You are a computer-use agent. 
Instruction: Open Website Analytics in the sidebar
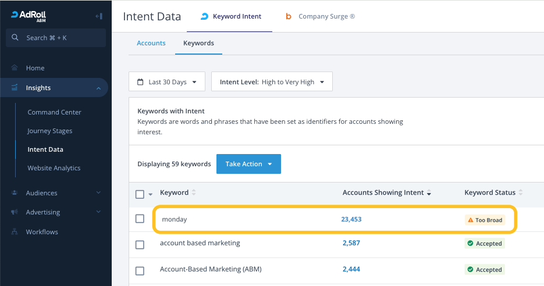coord(54,168)
